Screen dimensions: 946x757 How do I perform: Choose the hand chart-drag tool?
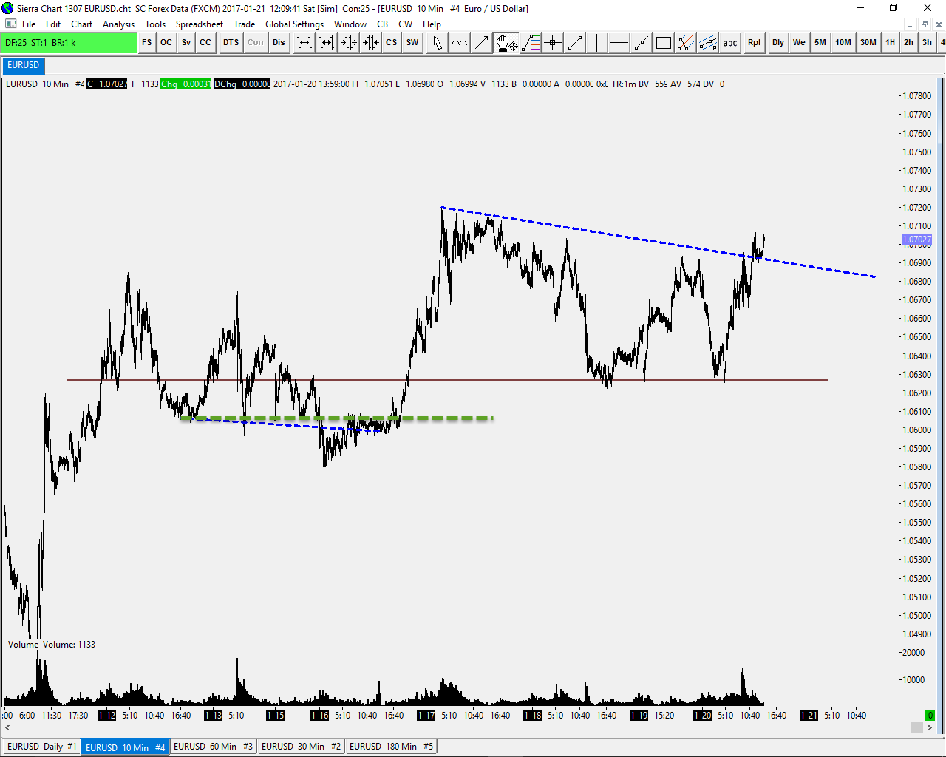[x=506, y=43]
